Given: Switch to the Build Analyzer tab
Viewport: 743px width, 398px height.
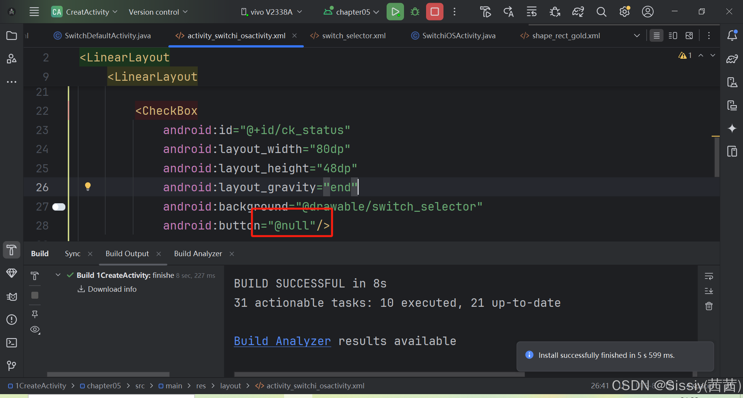Looking at the screenshot, I should click(x=198, y=253).
